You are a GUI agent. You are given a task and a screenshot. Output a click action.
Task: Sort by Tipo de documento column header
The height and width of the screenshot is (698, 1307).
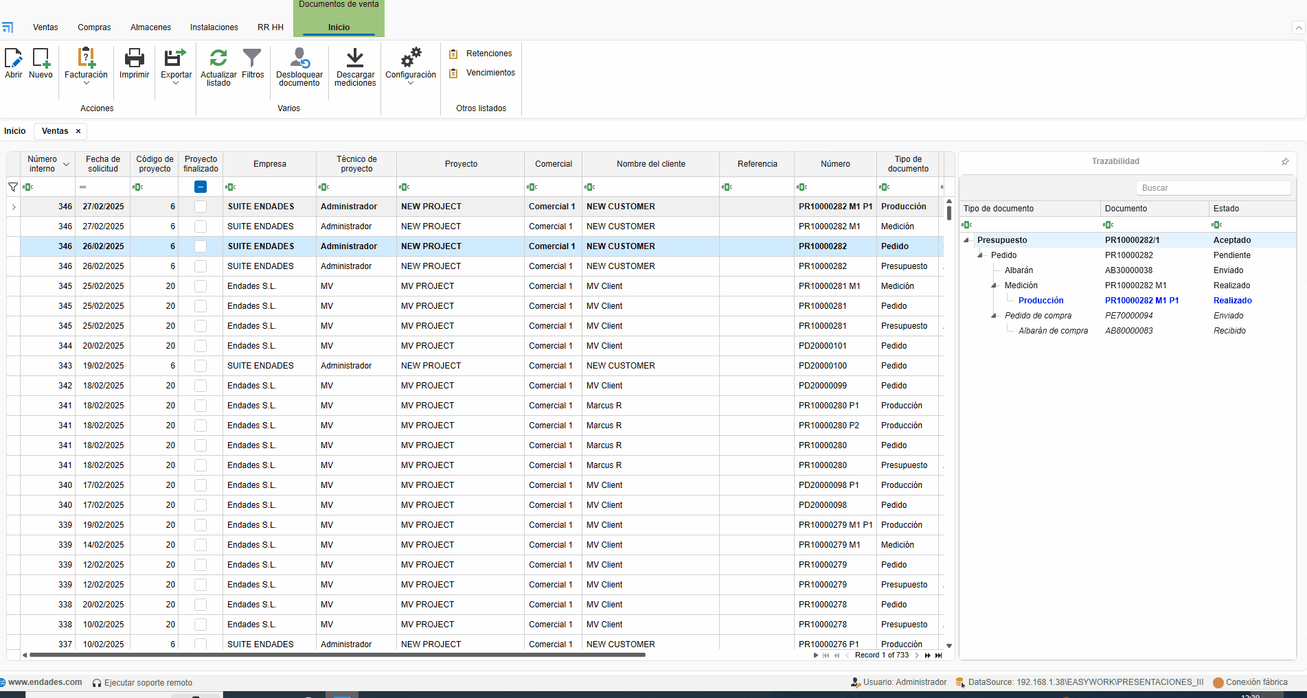[908, 164]
